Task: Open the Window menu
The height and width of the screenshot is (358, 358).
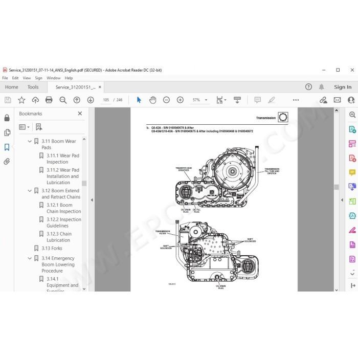Action: pyautogui.click(x=53, y=78)
